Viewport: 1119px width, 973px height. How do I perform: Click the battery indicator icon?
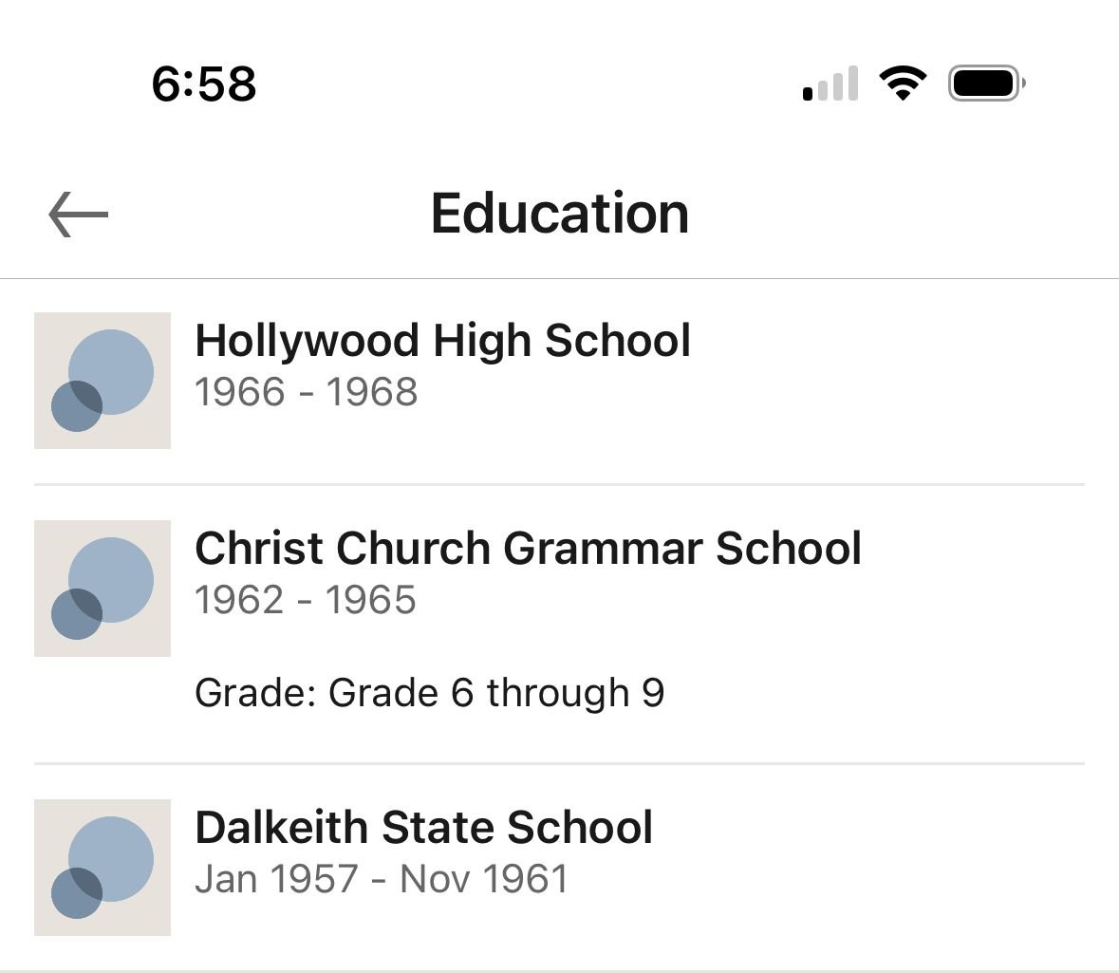[x=985, y=84]
